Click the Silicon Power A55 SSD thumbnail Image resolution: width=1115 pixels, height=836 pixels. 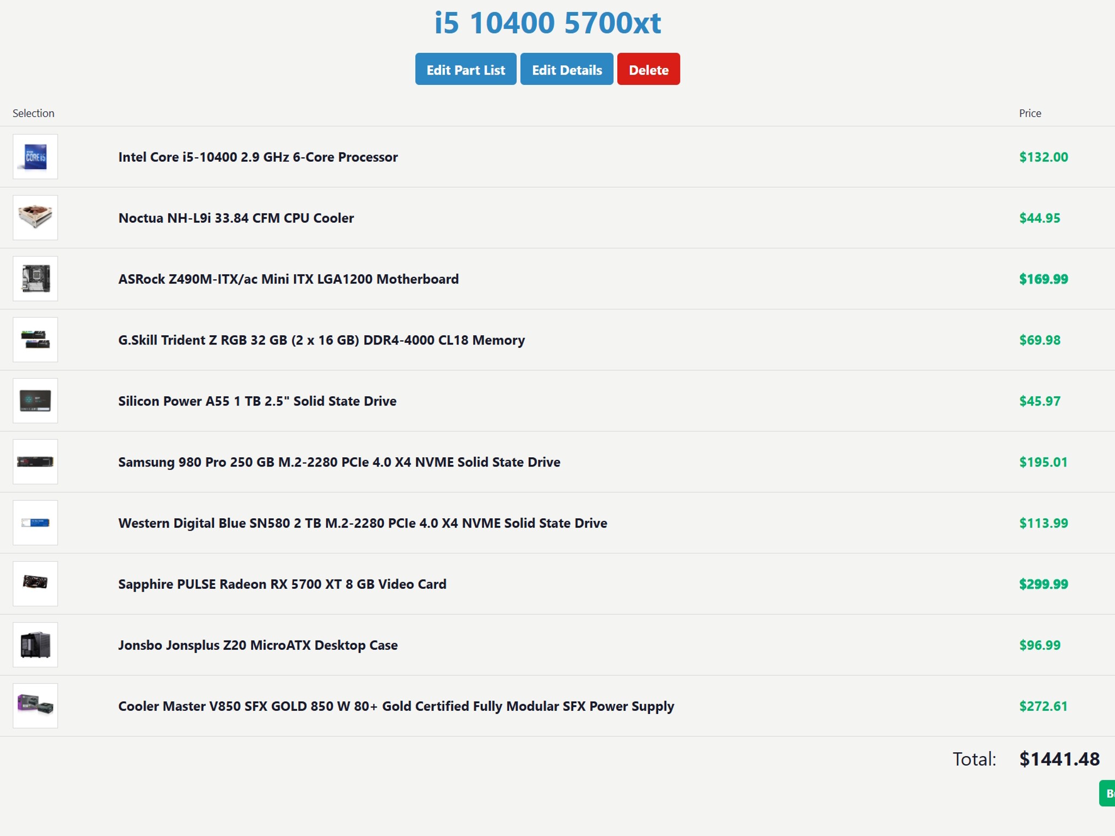tap(35, 401)
